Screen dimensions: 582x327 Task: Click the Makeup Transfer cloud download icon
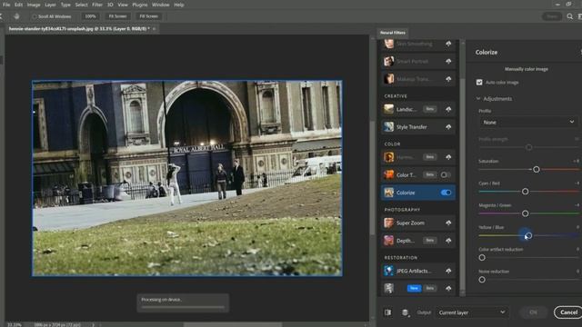point(448,79)
